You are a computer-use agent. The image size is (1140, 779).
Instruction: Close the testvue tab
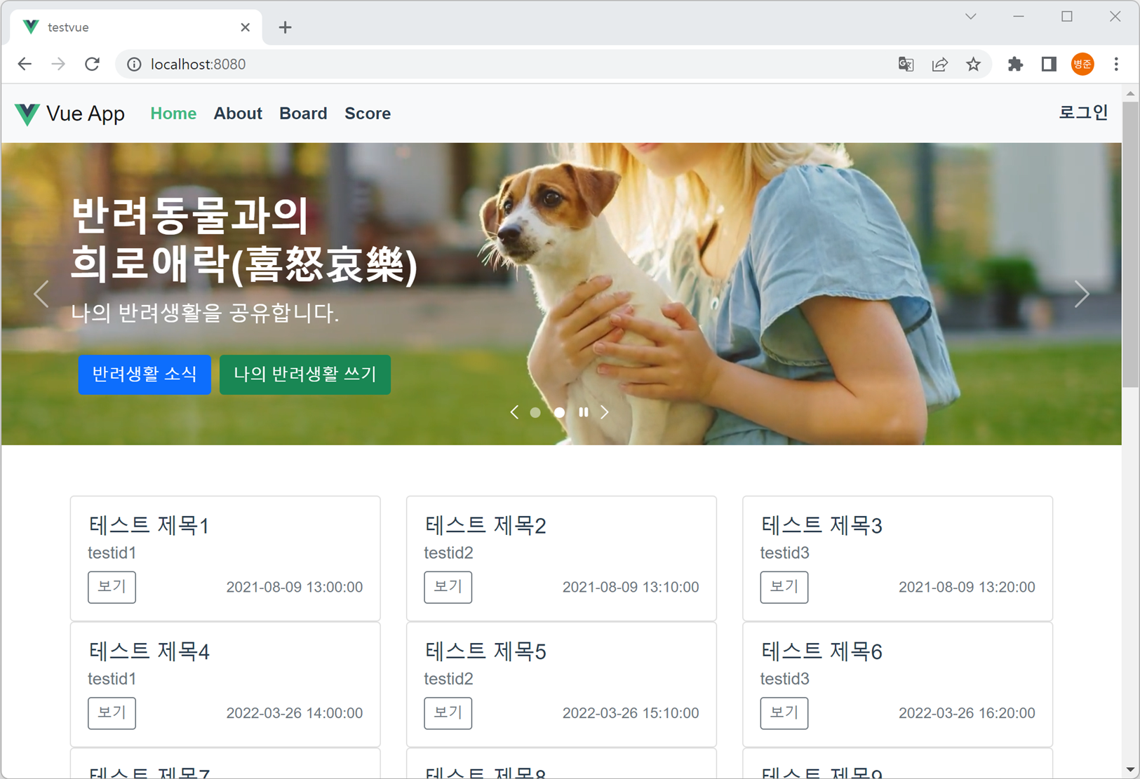(245, 27)
